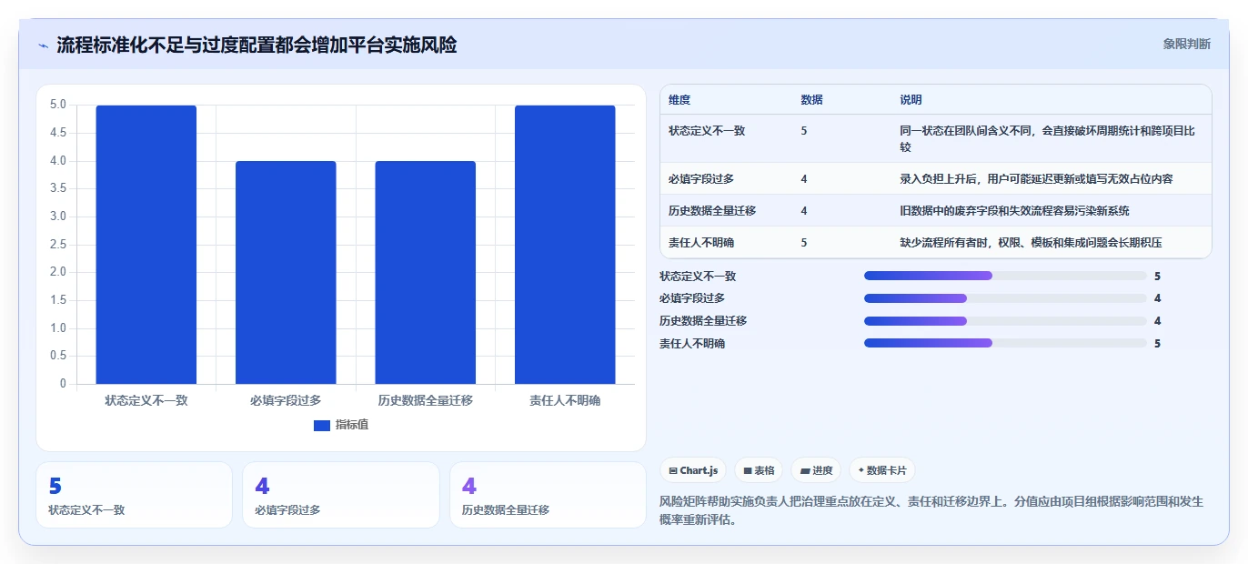Click the paragraph starting 风险矩阵帮助实施负责人
1248x564 pixels.
(x=931, y=510)
